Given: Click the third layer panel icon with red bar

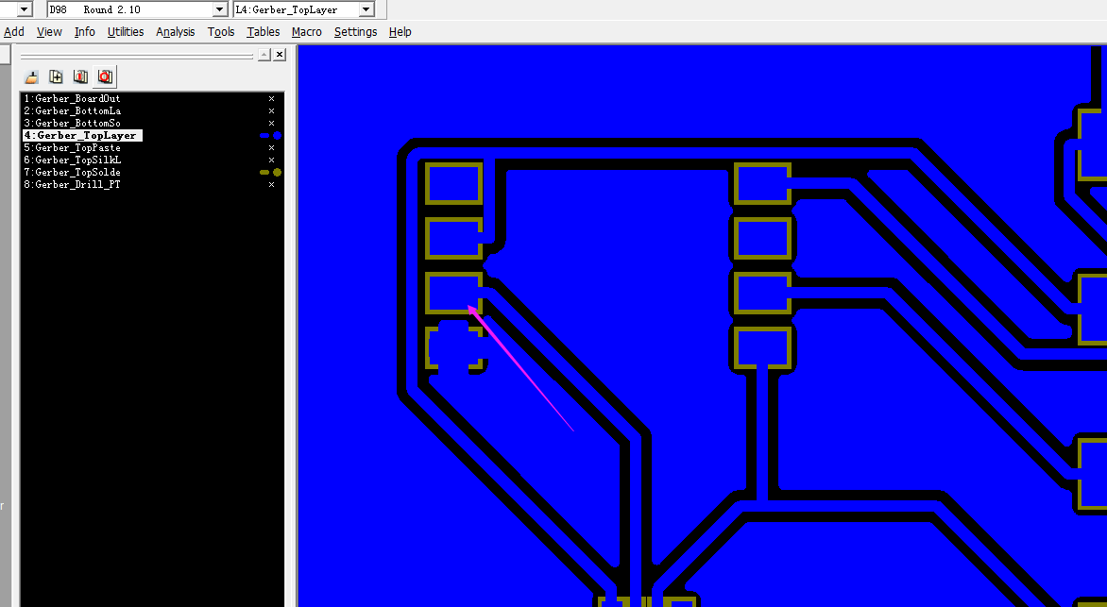Looking at the screenshot, I should [81, 76].
